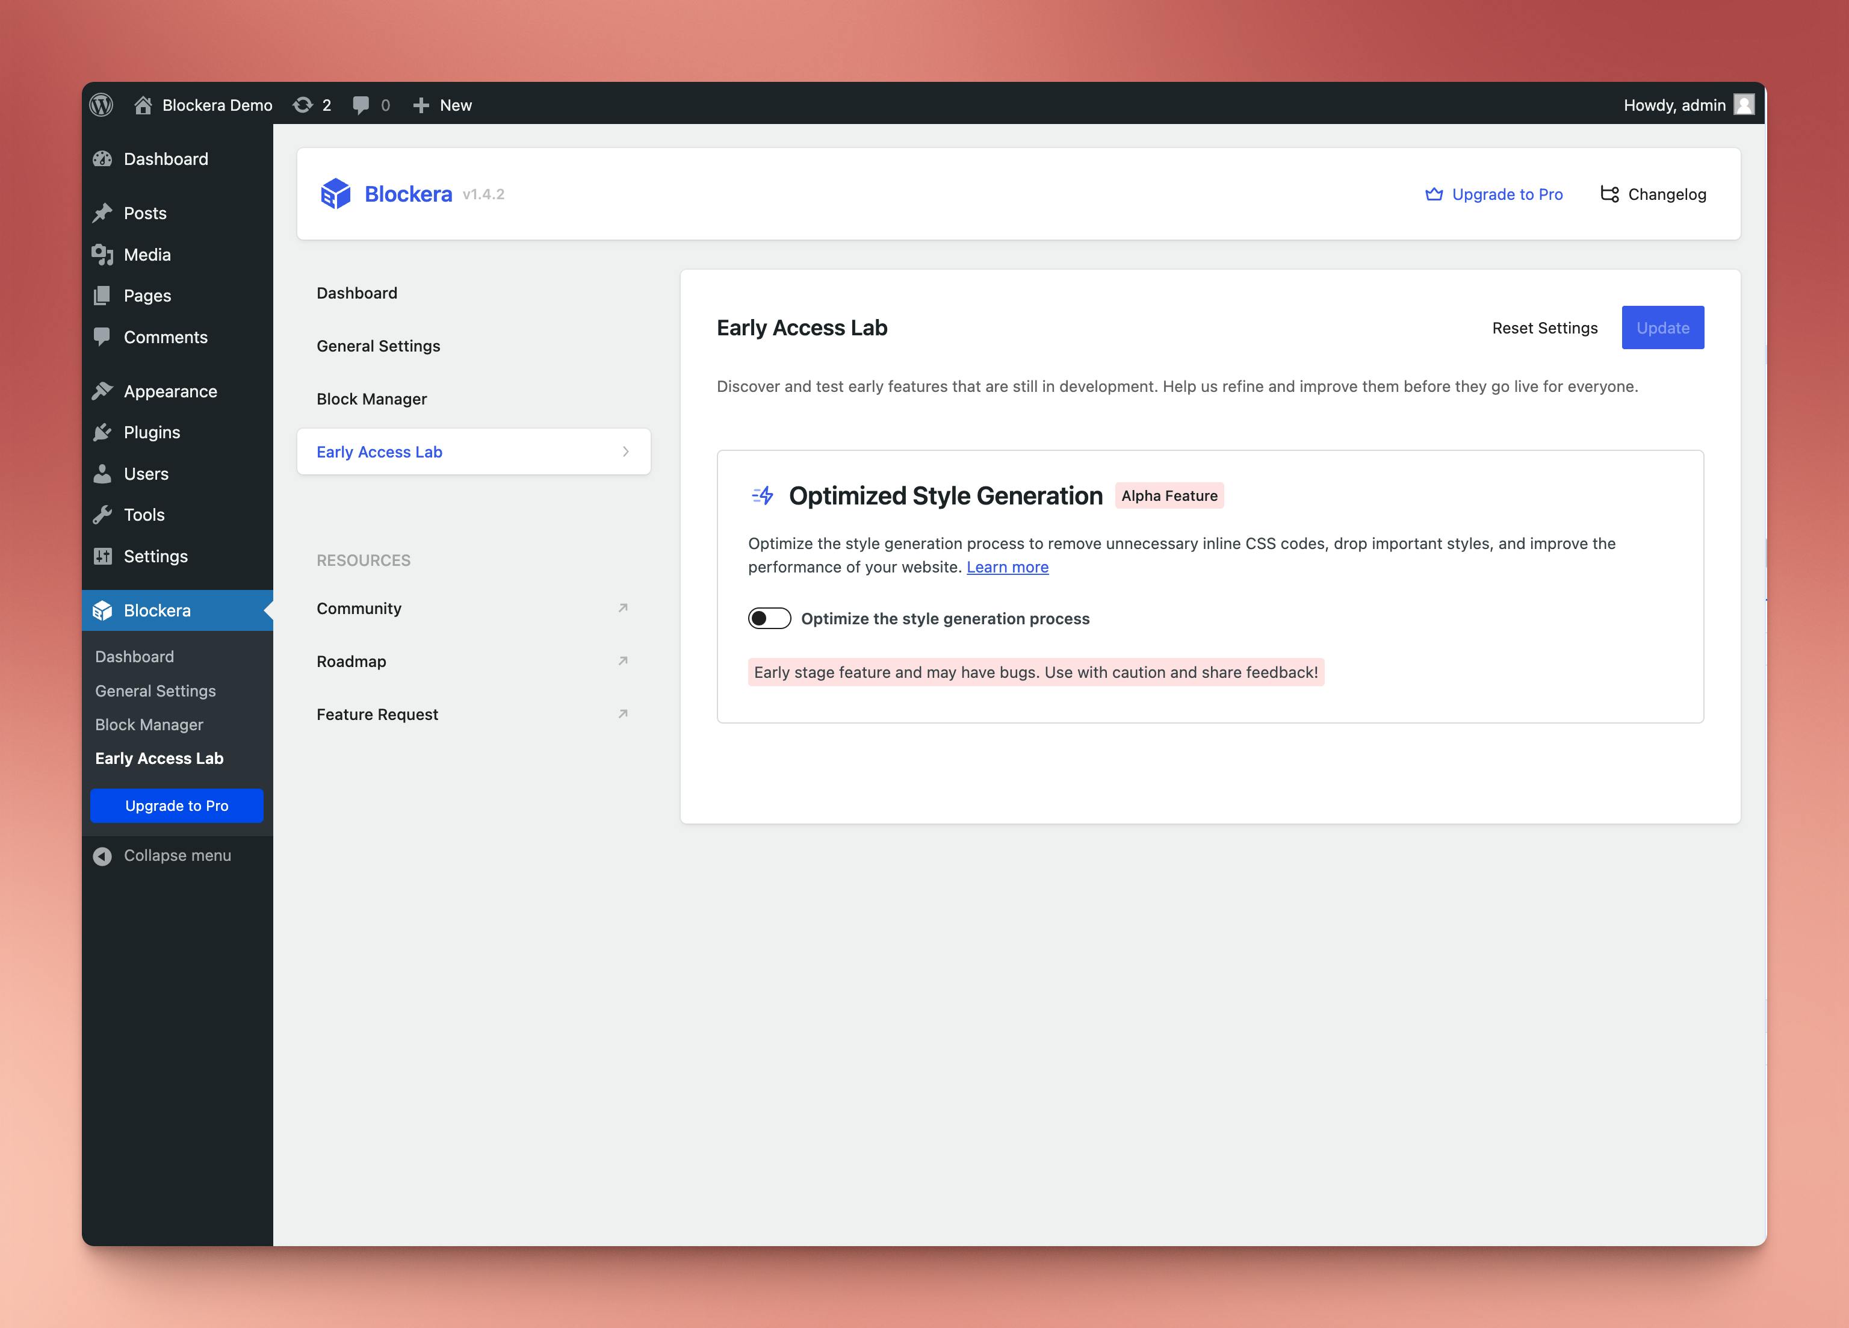Click the plus New icon
The image size is (1849, 1328).
(421, 105)
